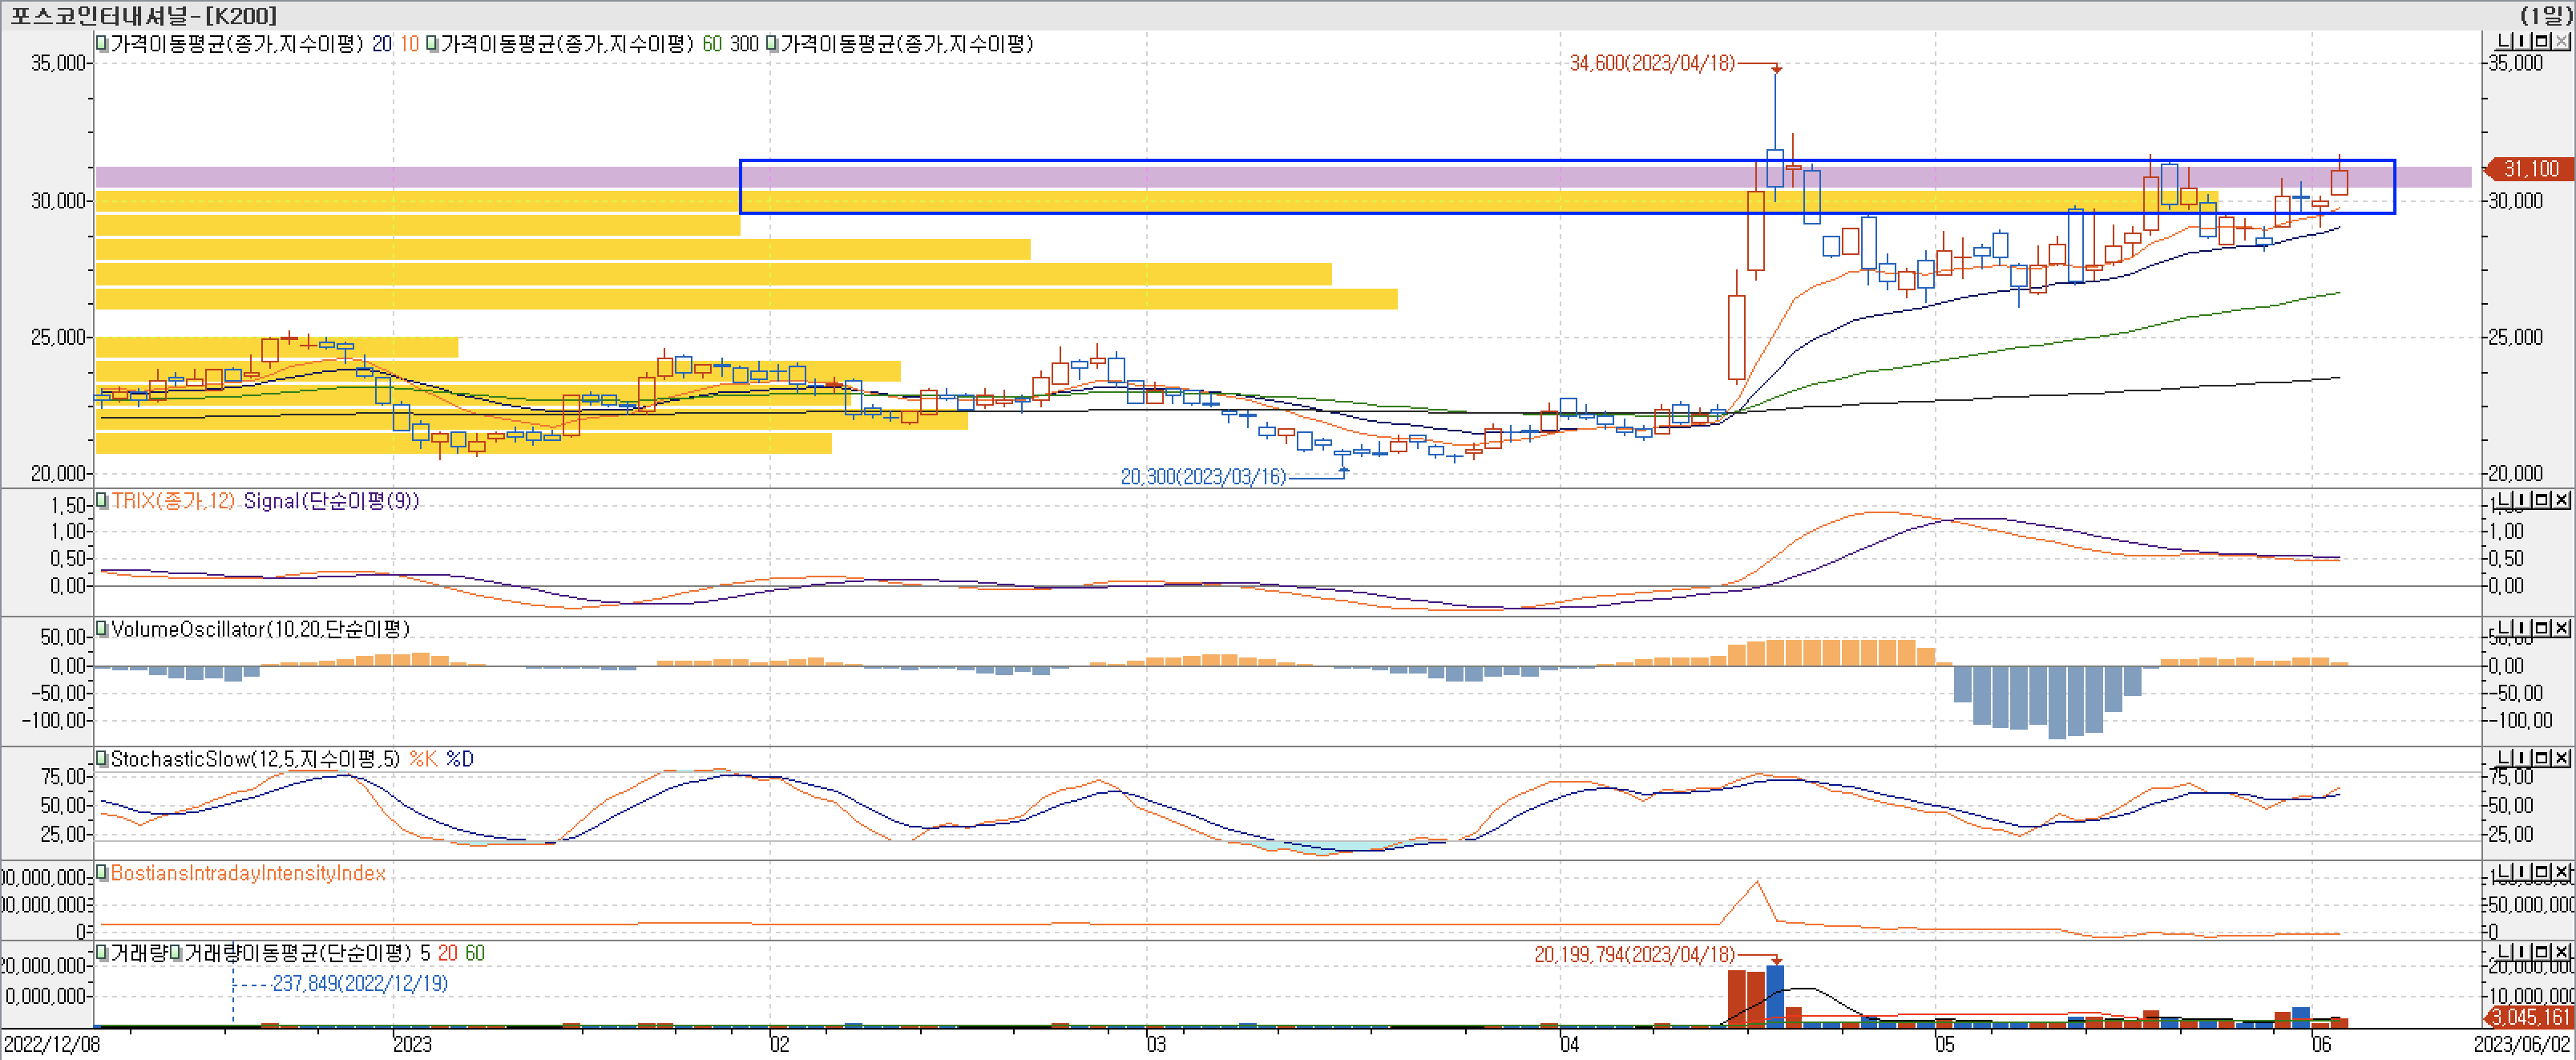Click the 포스코인터내셔널-[K200] chart title

[143, 15]
